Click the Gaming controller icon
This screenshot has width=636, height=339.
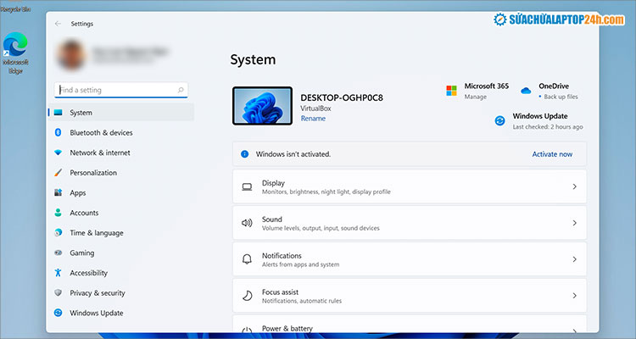pos(58,253)
